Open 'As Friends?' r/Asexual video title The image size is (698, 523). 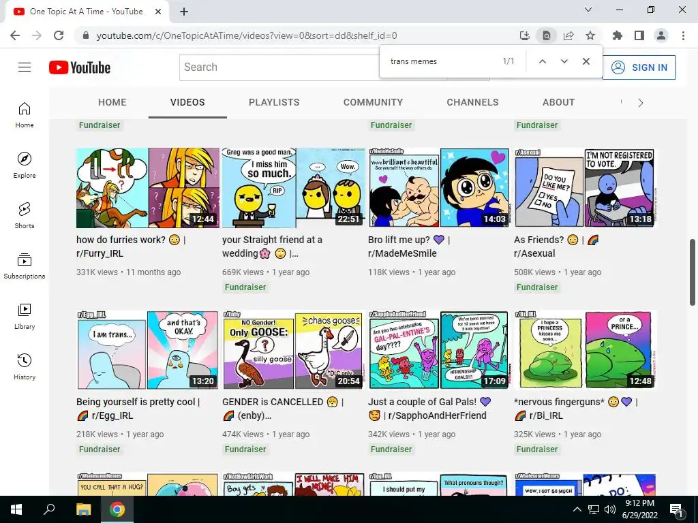556,247
